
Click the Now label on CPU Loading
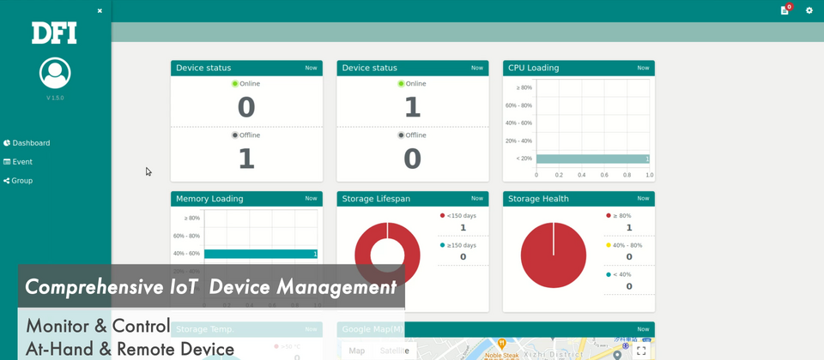[x=643, y=68]
